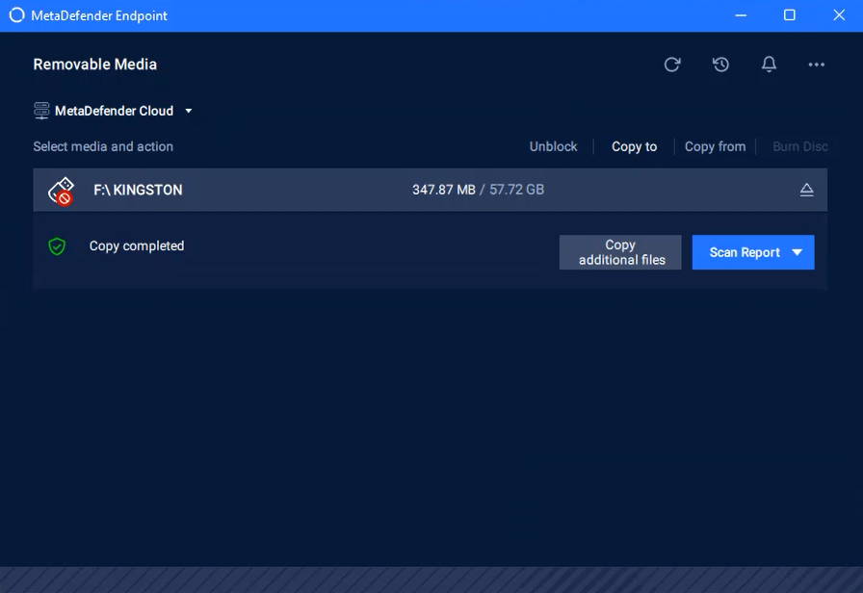Expand the MetaDefender Cloud dropdown arrow
This screenshot has height=593, width=863.
pyautogui.click(x=188, y=111)
